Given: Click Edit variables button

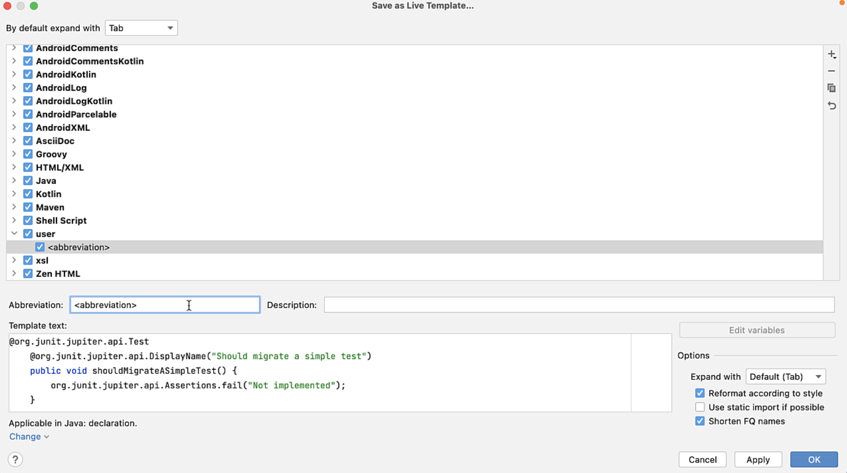Looking at the screenshot, I should pos(757,330).
